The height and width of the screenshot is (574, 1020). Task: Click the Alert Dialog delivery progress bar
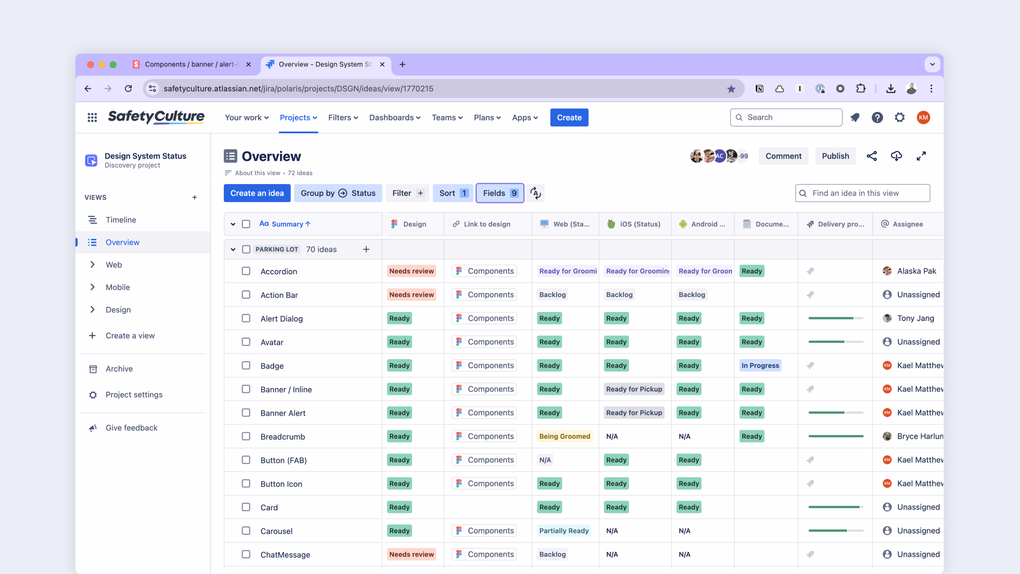pos(835,318)
